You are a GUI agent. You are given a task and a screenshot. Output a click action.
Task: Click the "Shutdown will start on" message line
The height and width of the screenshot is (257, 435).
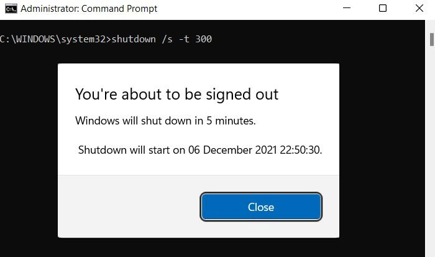pyautogui.click(x=200, y=150)
